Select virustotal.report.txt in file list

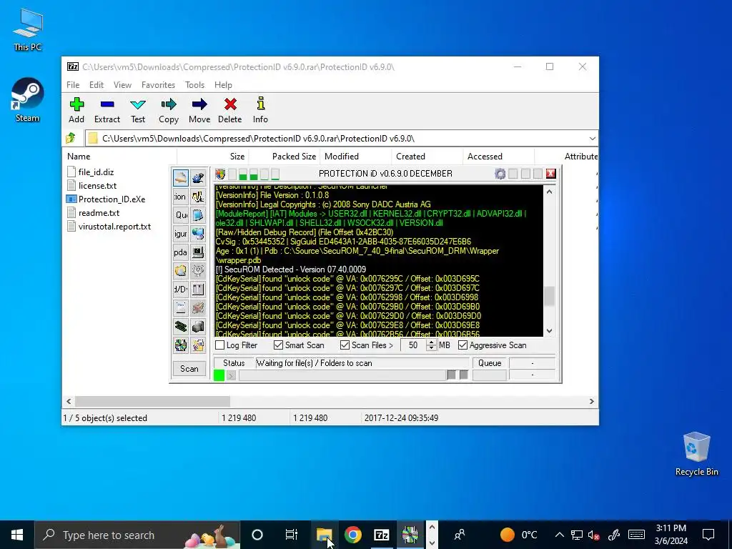pos(109,227)
